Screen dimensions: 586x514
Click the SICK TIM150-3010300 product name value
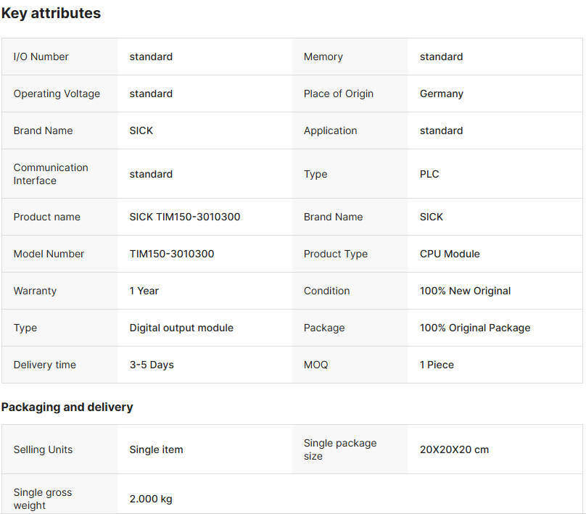(x=185, y=217)
